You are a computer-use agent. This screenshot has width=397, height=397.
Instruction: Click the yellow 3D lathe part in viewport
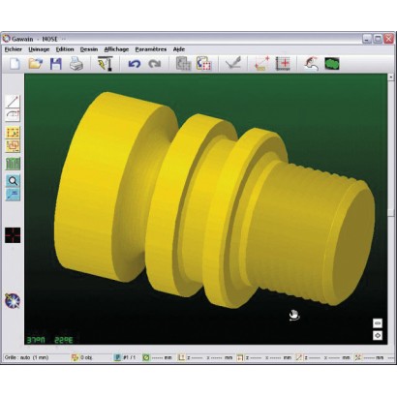pyautogui.click(x=215, y=200)
